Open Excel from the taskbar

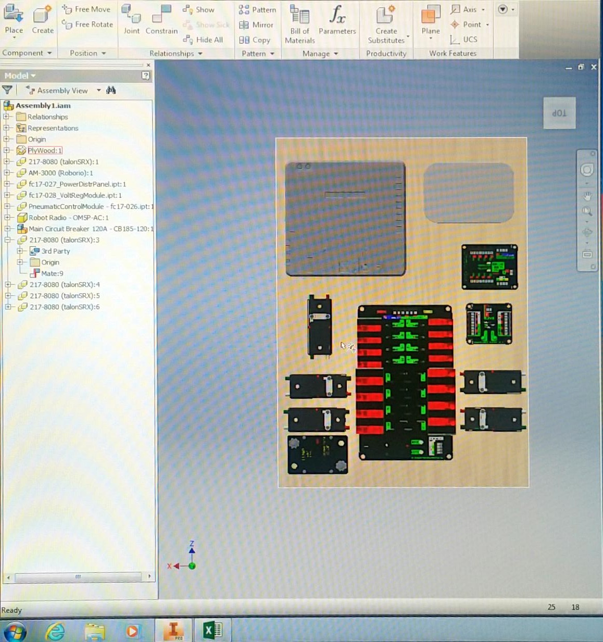click(x=212, y=631)
